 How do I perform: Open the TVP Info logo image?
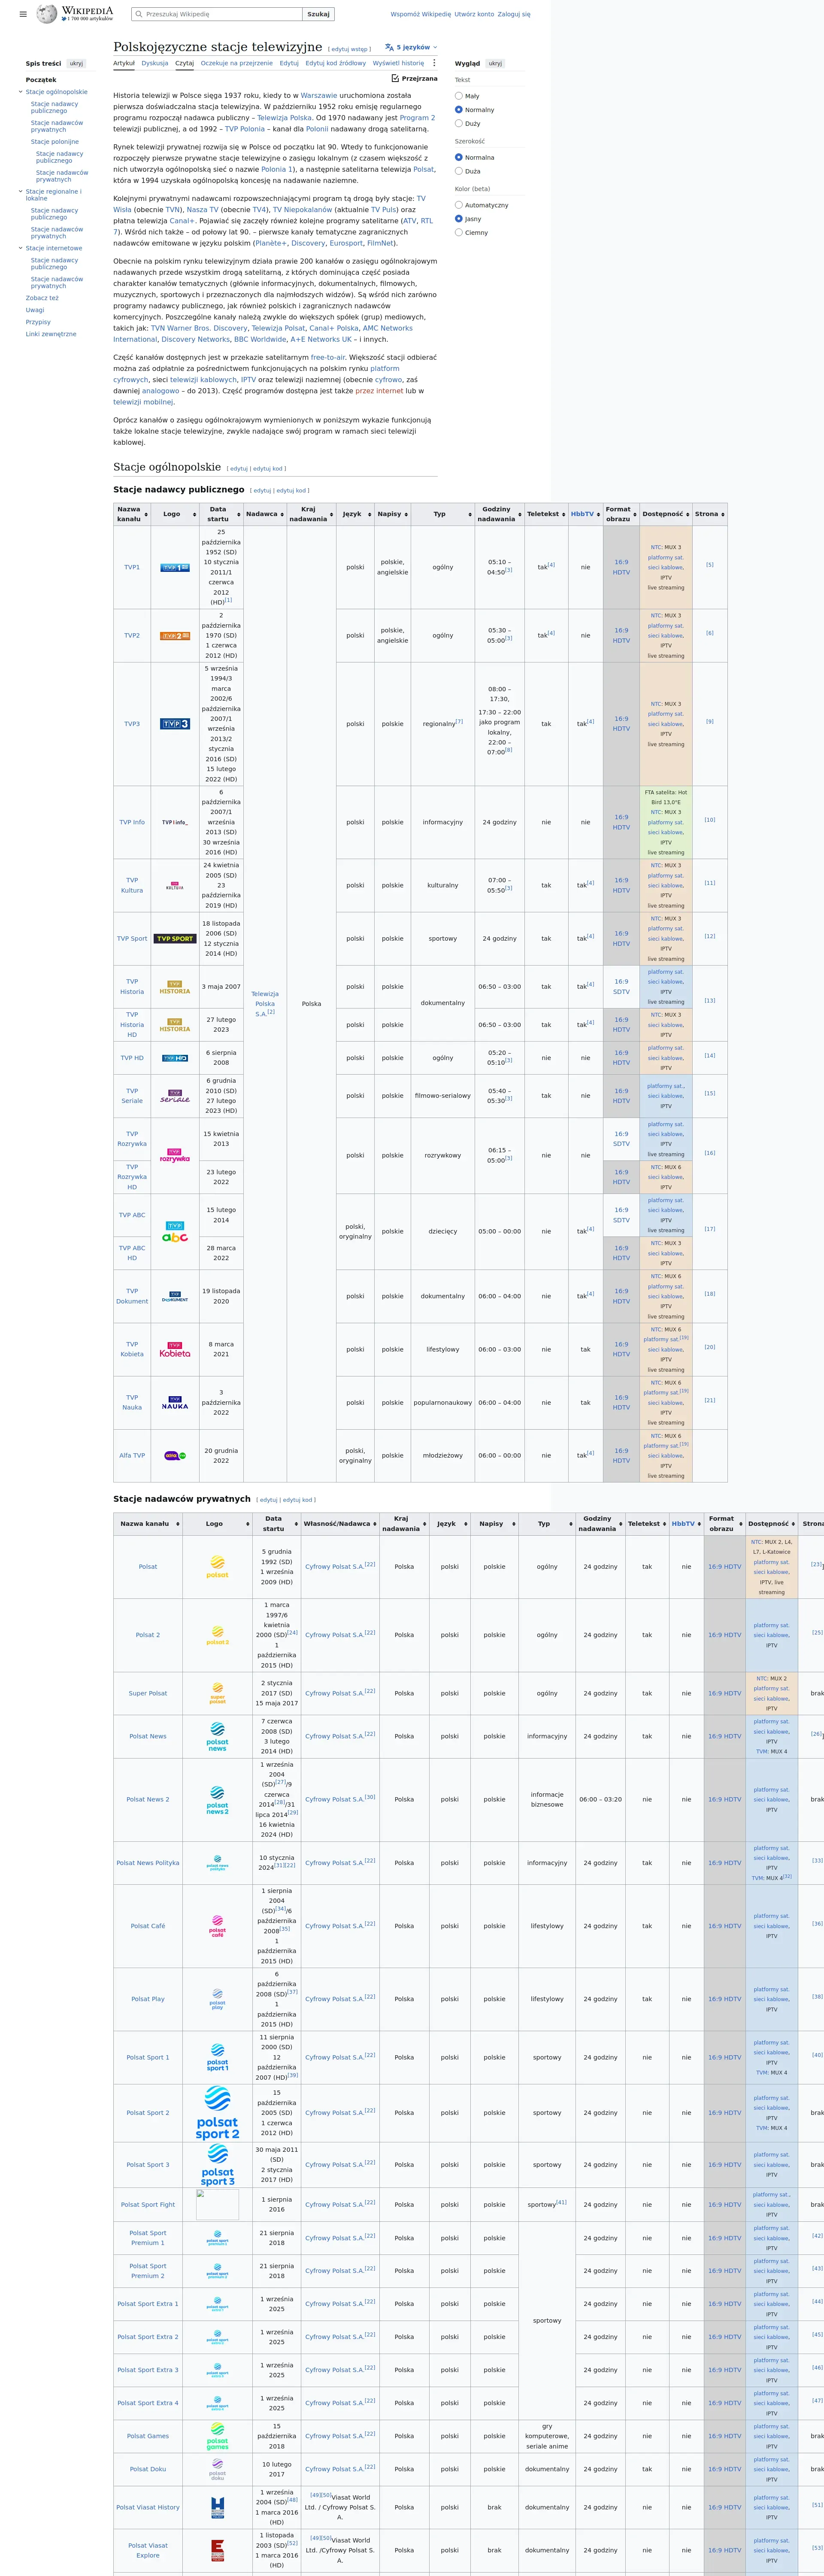click(175, 822)
